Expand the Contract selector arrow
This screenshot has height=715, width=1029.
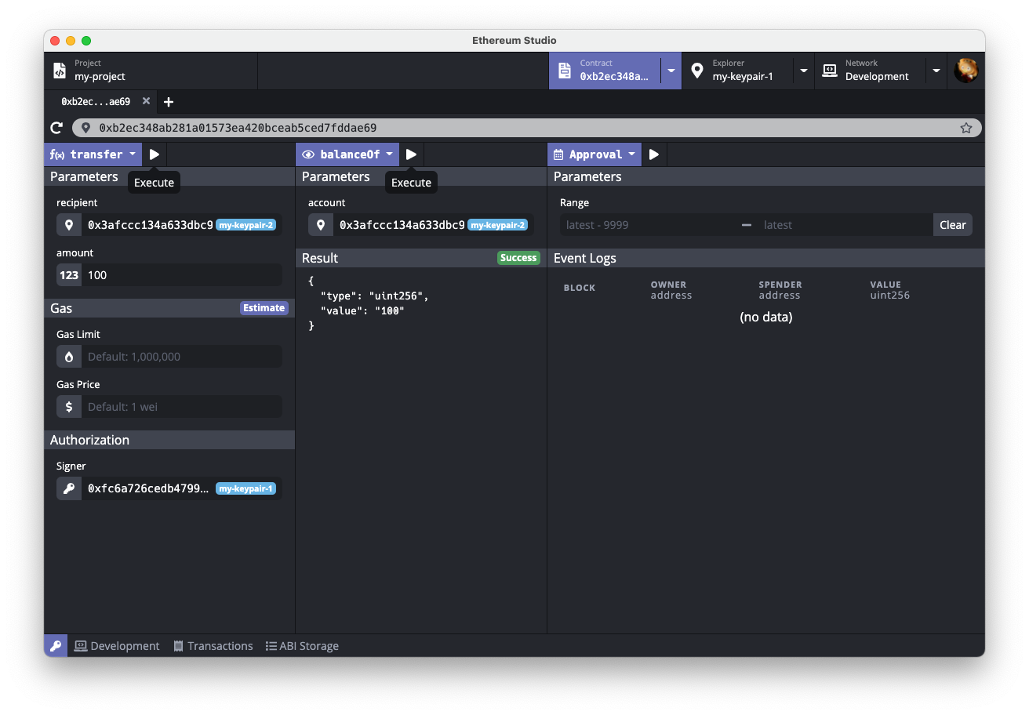671,71
